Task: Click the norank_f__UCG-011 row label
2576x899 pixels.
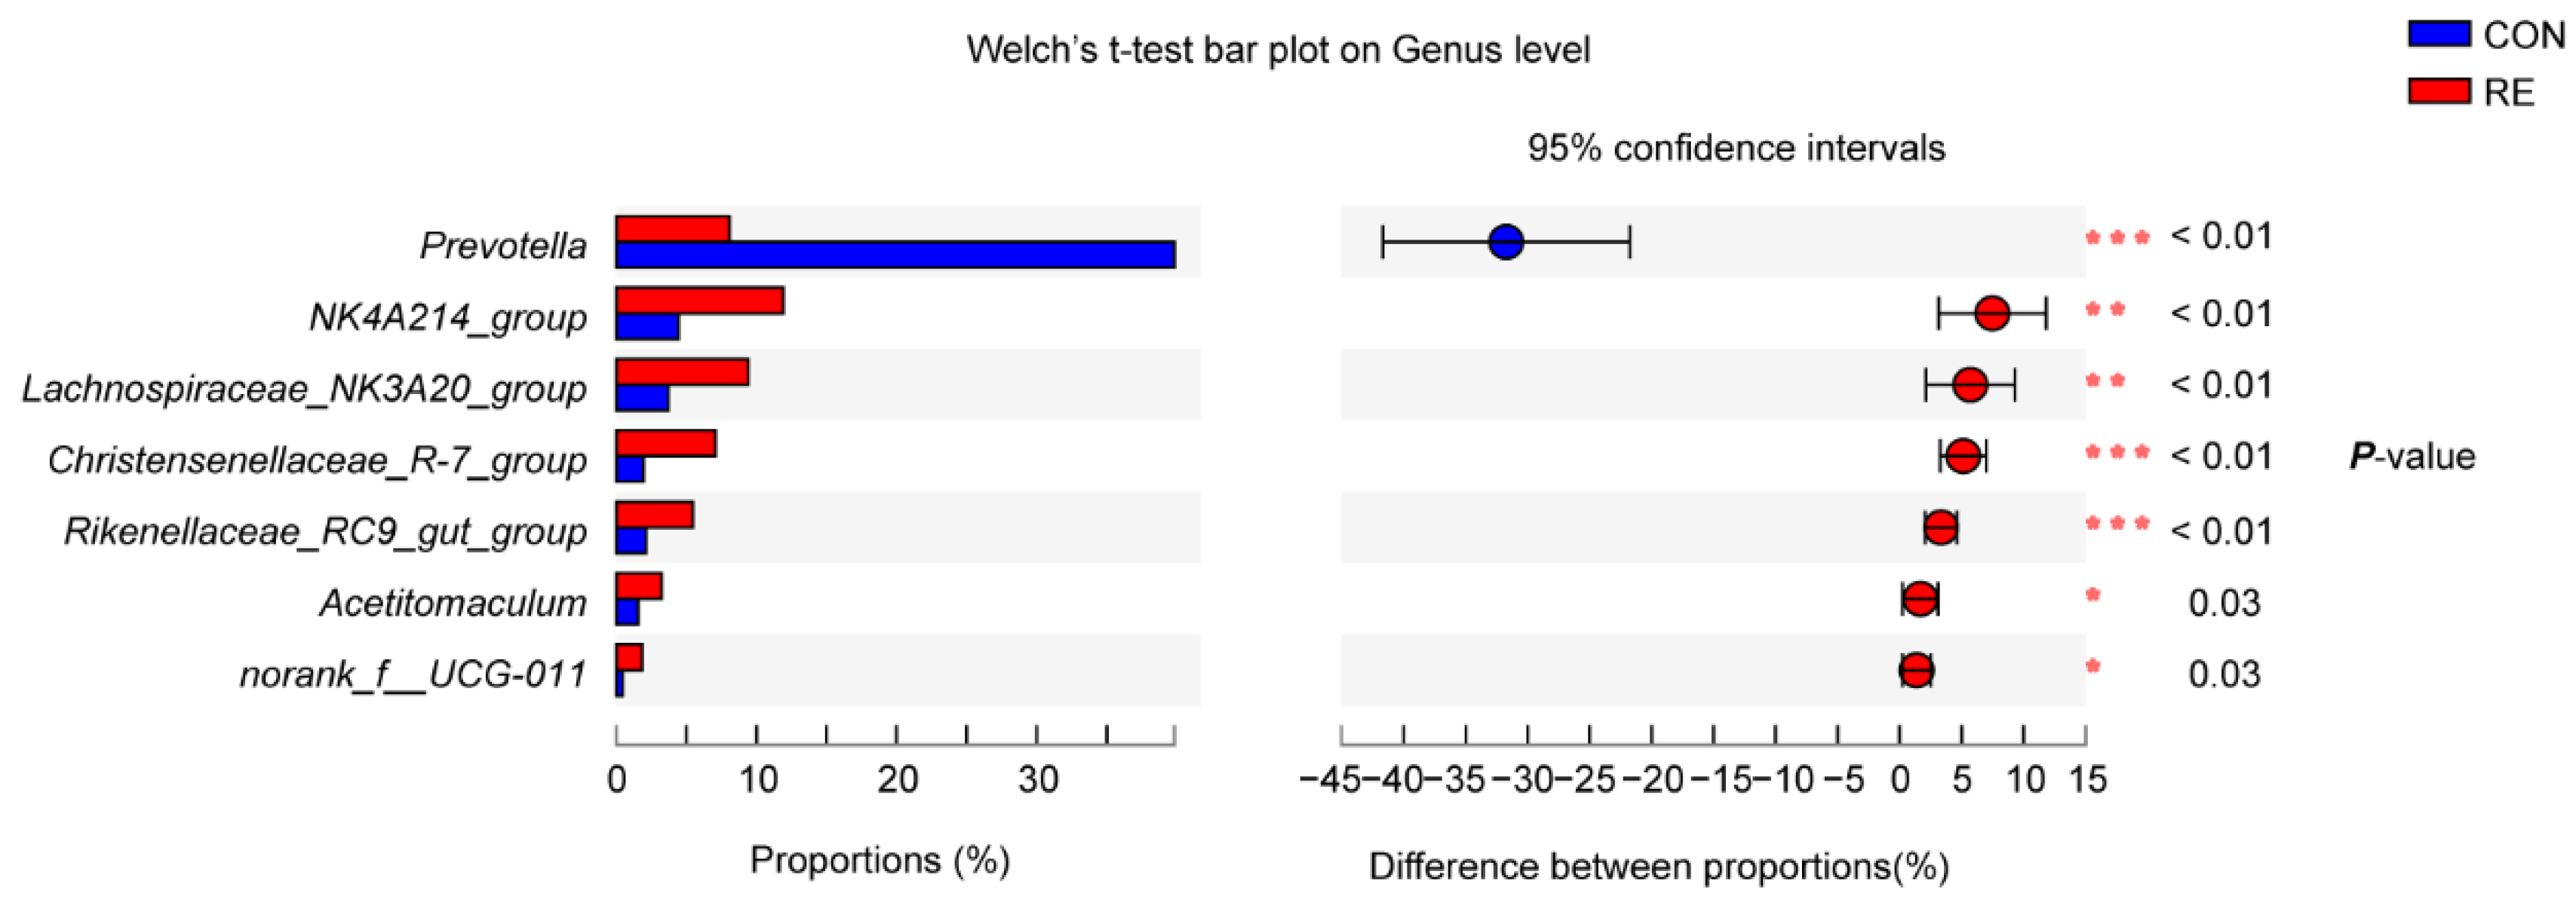Action: click(x=412, y=675)
